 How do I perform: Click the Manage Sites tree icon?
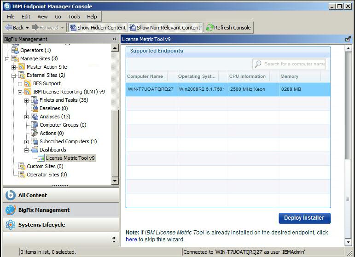point(15,58)
